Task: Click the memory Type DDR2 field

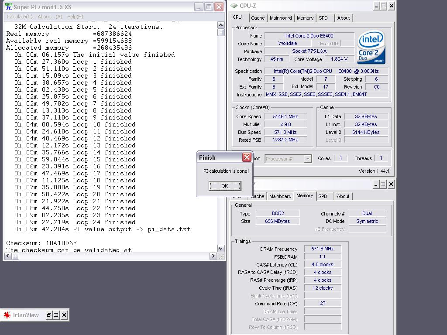Action: click(x=278, y=213)
